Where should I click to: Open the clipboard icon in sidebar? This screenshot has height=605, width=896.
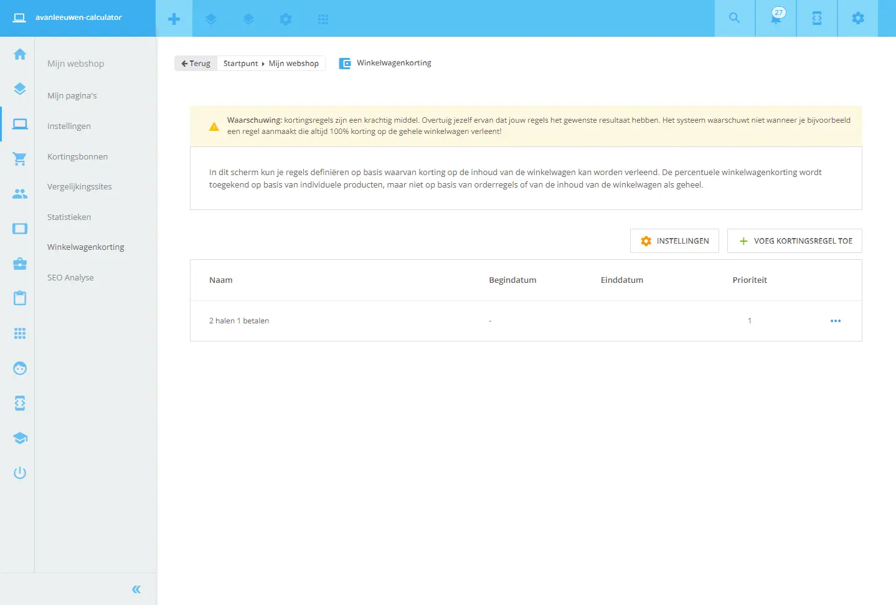[20, 298]
